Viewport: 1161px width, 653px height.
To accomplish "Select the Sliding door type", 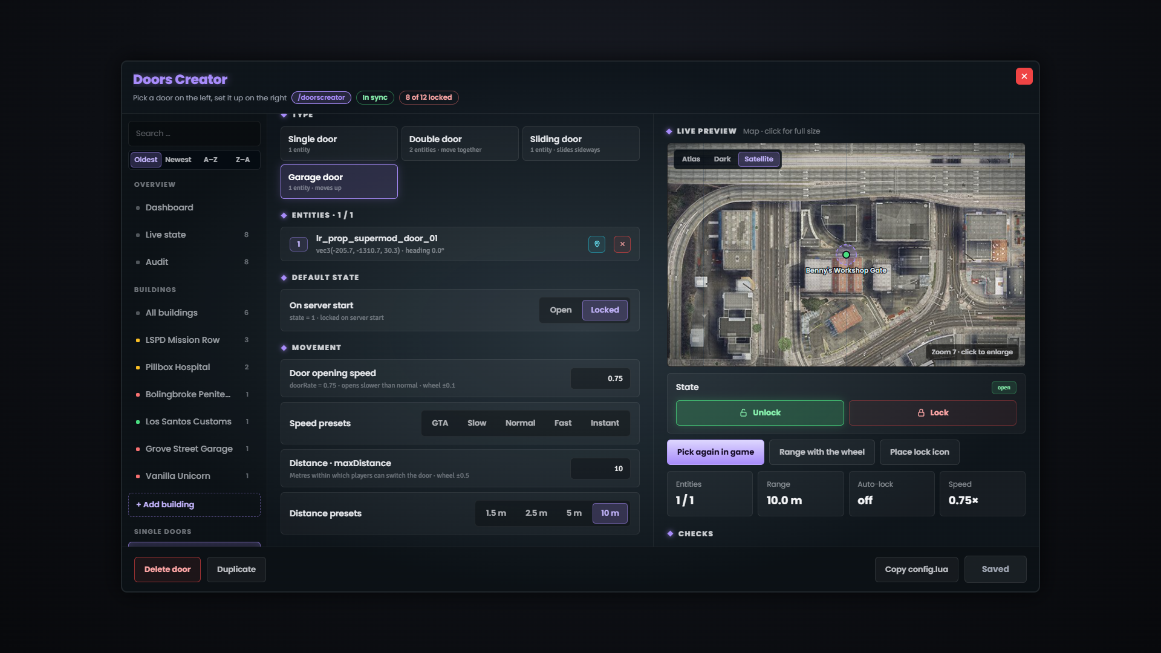I will point(580,144).
